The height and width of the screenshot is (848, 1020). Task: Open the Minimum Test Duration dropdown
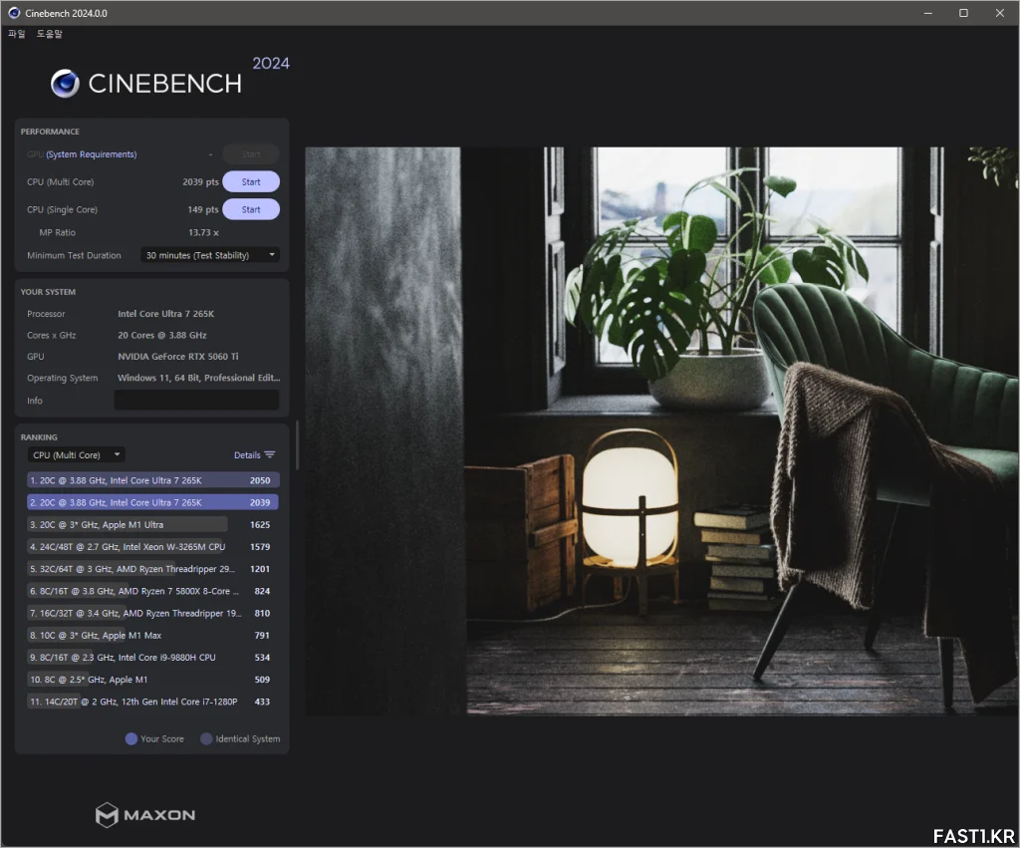coord(210,255)
